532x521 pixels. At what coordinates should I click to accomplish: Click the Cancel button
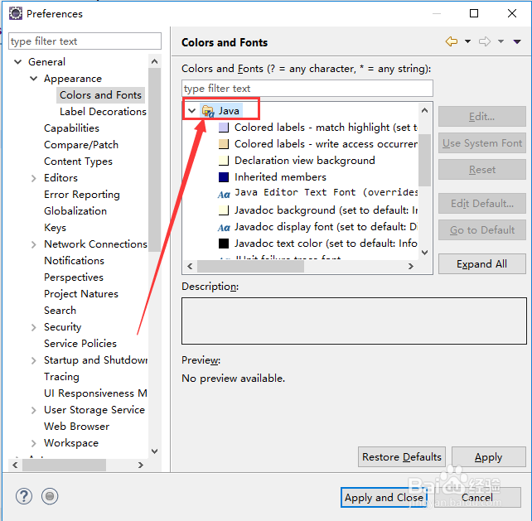tap(477, 498)
